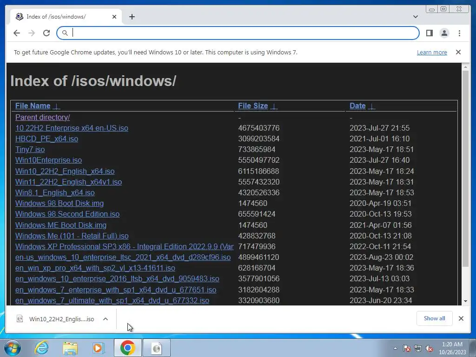Open the Win10Enterprise.iso link
This screenshot has height=357, width=476.
point(48,160)
